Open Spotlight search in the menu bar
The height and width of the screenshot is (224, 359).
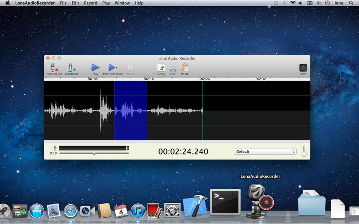(350, 3)
